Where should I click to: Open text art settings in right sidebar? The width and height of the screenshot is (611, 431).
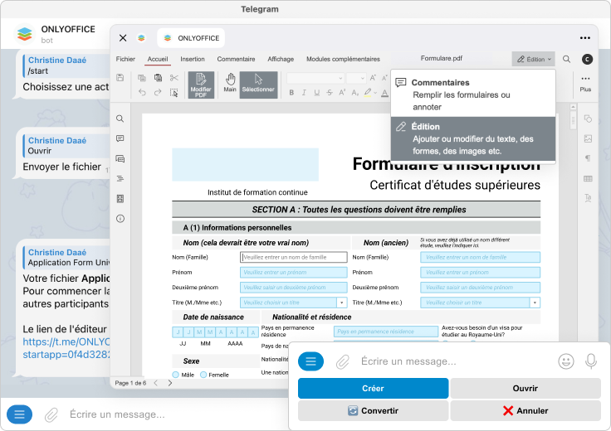click(x=588, y=198)
